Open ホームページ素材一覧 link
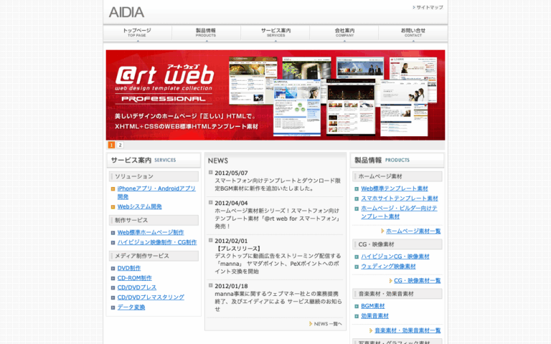551x344 pixels. point(413,231)
